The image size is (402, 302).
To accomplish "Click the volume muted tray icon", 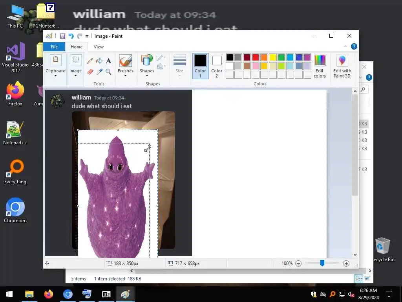I will point(351,294).
